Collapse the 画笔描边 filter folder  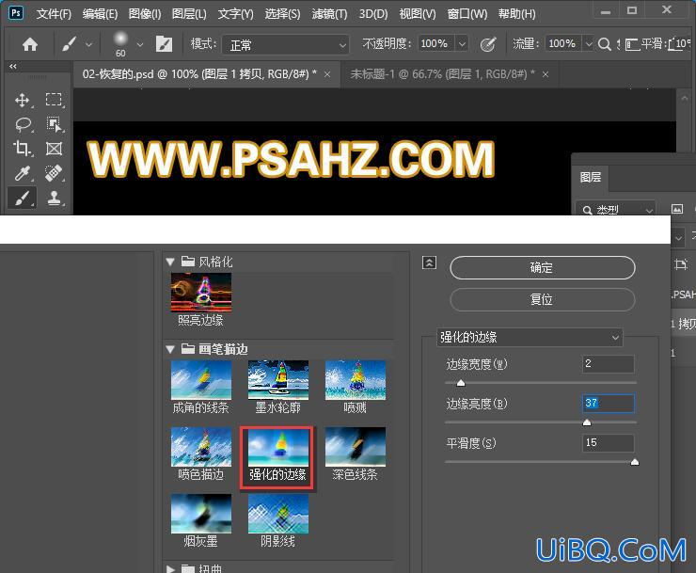[x=170, y=349]
